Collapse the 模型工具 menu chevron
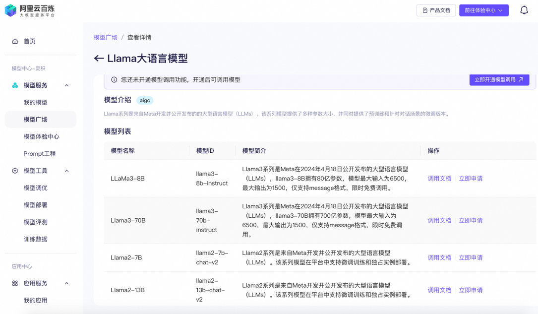The width and height of the screenshot is (538, 314). pos(67,171)
